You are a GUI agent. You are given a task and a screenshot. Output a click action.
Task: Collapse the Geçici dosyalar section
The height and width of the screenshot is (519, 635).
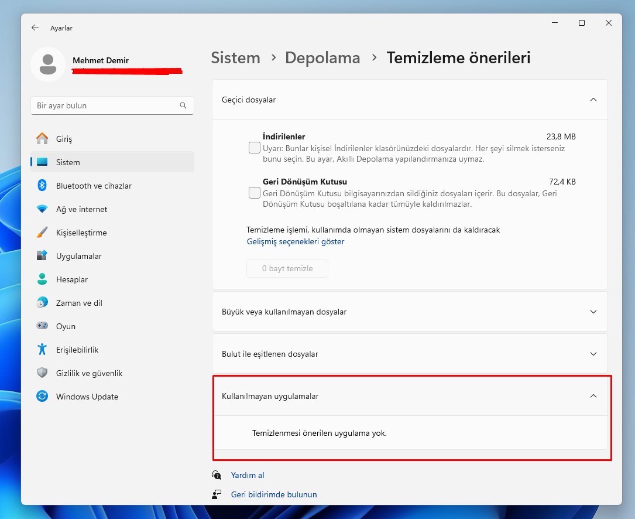click(x=593, y=100)
